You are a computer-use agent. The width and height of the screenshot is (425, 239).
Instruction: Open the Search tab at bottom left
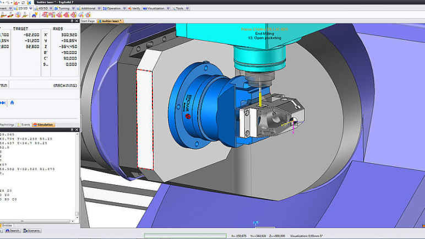[x=14, y=231]
